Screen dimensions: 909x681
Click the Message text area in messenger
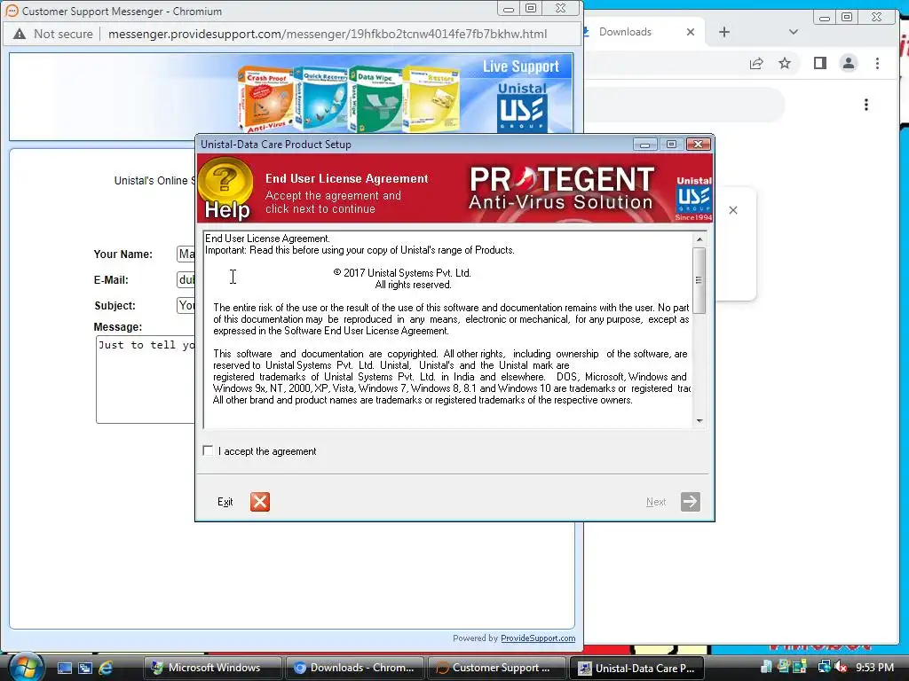(146, 380)
